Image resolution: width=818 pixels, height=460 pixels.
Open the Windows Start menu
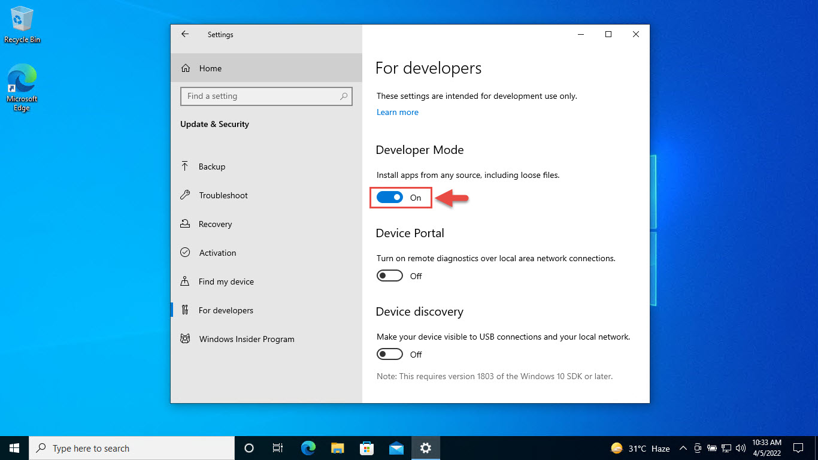[x=14, y=448]
